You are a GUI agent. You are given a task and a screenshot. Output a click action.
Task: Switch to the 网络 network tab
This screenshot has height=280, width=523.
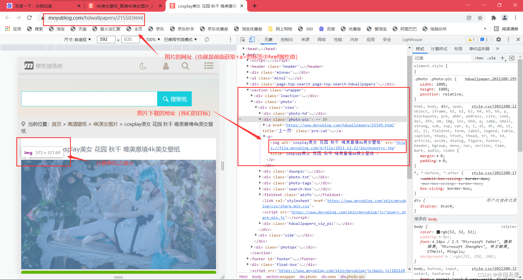pos(321,39)
